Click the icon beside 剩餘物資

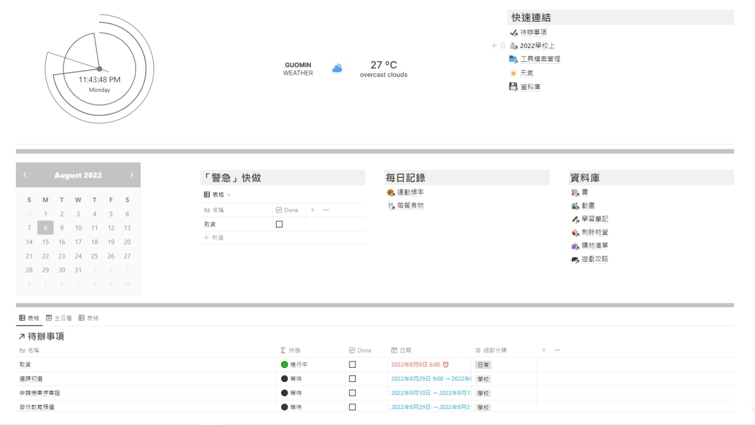(575, 233)
